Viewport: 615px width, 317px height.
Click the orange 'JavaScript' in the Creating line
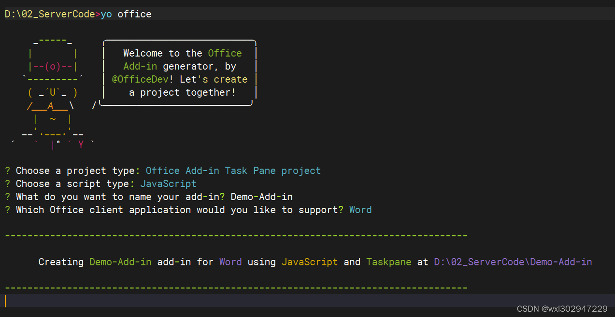tap(310, 262)
